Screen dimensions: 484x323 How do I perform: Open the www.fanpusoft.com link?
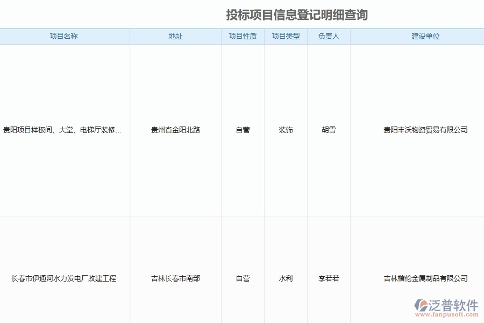point(446,315)
